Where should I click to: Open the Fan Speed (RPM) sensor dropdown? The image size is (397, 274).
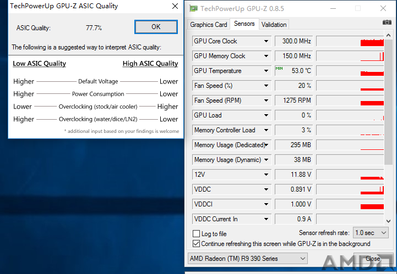266,100
